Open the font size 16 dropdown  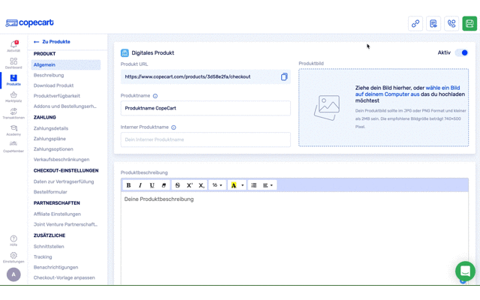tap(217, 185)
